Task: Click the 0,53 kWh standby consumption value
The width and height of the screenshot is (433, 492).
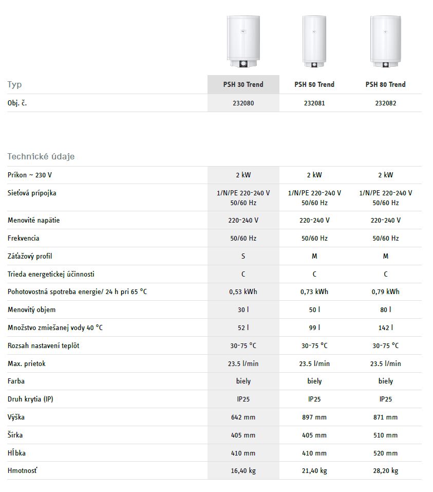Action: coord(243,292)
